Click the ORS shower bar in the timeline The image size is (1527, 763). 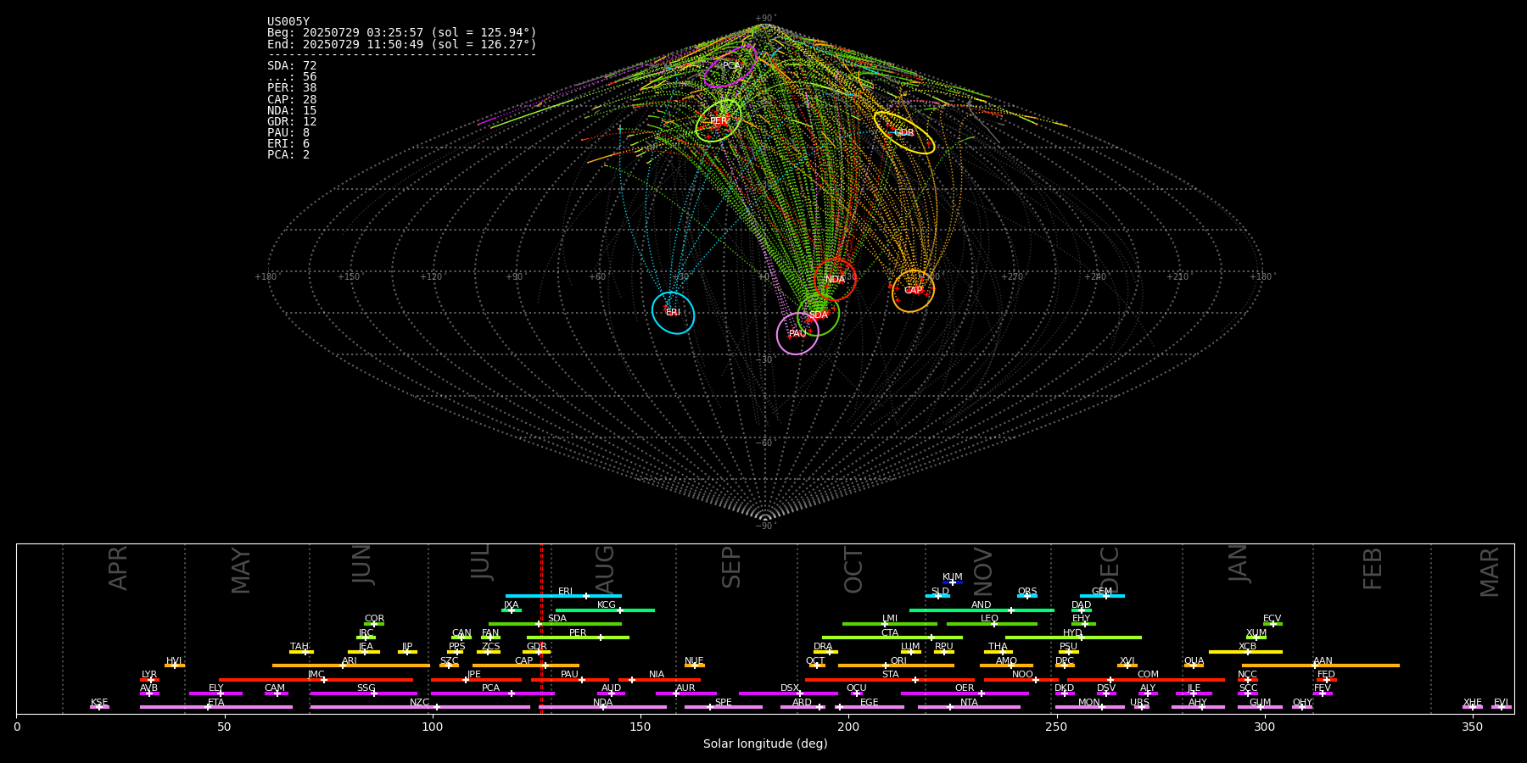click(x=1027, y=596)
